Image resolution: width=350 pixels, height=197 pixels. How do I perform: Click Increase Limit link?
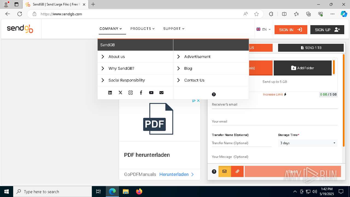[x=275, y=94]
